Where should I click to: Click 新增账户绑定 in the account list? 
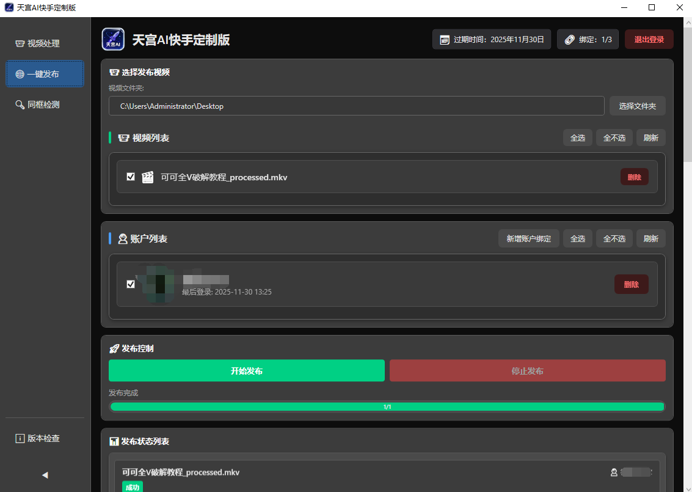click(x=528, y=239)
